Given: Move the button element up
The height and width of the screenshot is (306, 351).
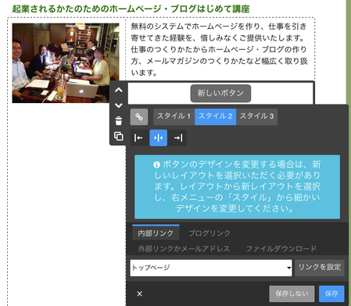Looking at the screenshot, I should tap(119, 90).
